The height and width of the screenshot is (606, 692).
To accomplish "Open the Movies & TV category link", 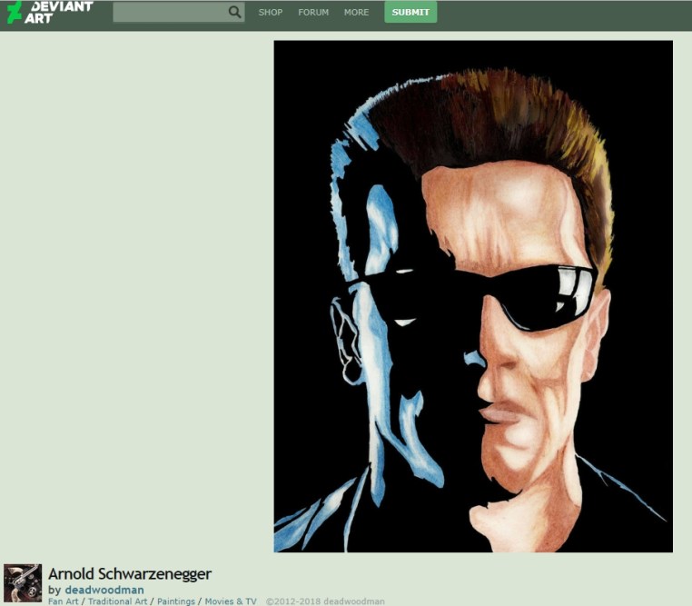I will coord(231,601).
